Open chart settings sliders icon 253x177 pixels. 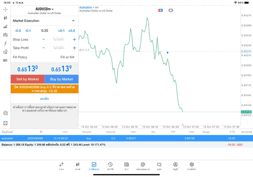5,35
